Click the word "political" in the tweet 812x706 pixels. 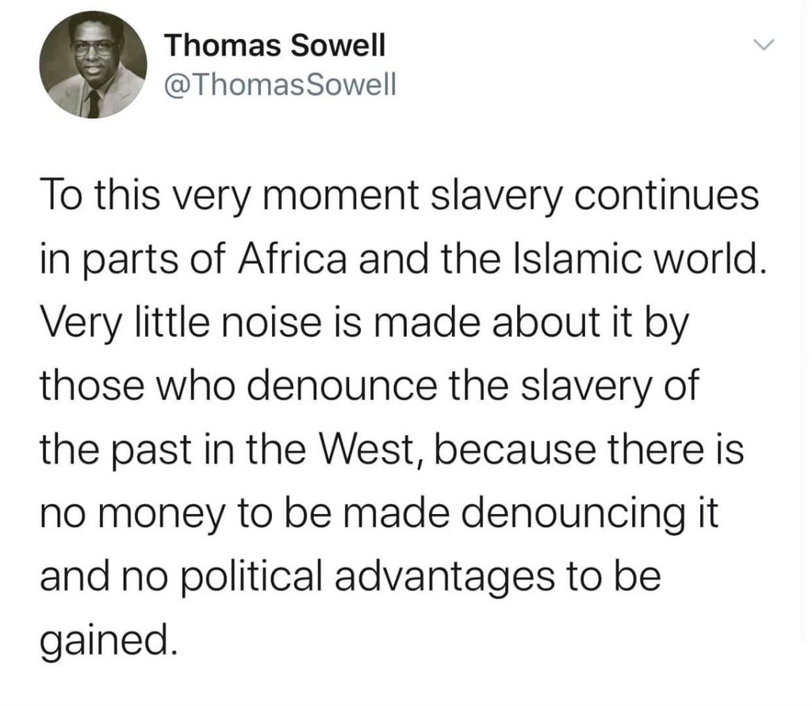tap(247, 579)
